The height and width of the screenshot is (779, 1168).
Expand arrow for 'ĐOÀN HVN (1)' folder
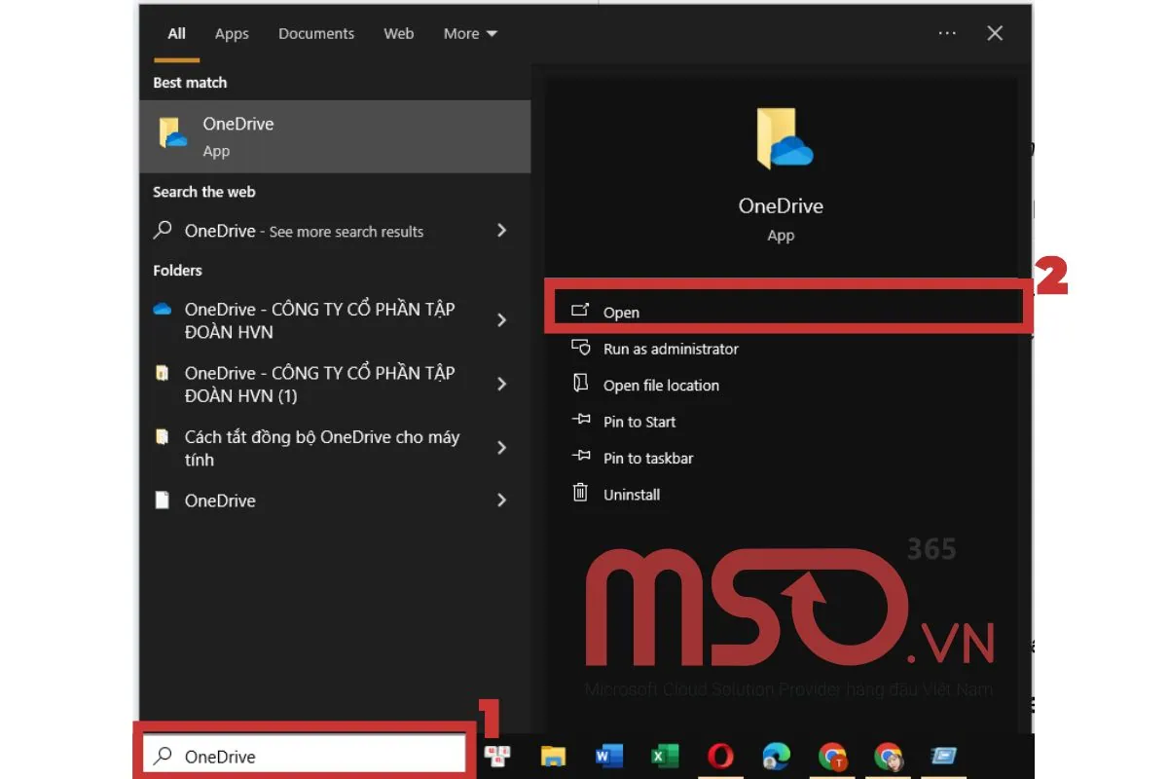pyautogui.click(x=502, y=384)
